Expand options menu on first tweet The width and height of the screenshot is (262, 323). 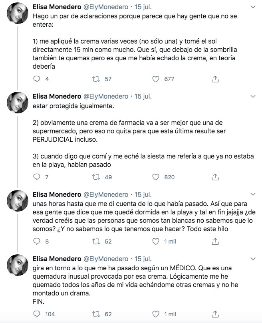click(253, 7)
